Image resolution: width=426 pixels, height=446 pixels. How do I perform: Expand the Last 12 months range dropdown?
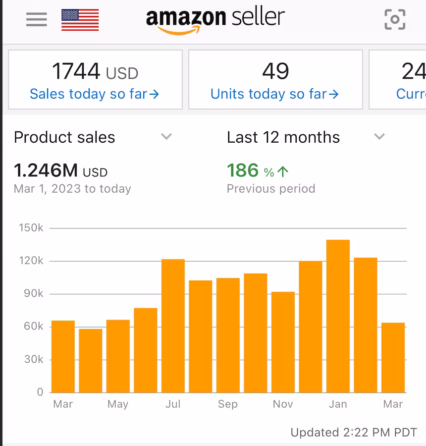coord(379,137)
